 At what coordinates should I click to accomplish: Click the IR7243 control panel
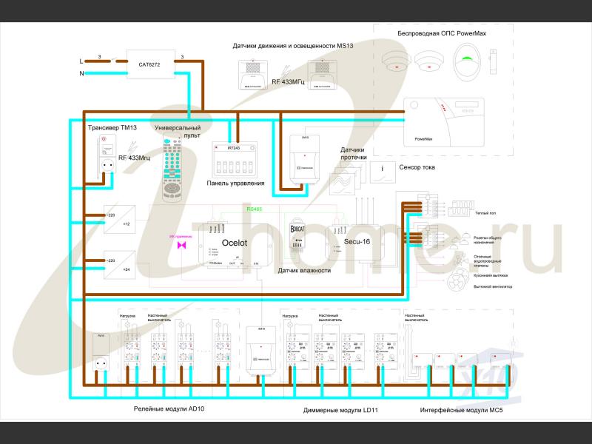(x=234, y=156)
